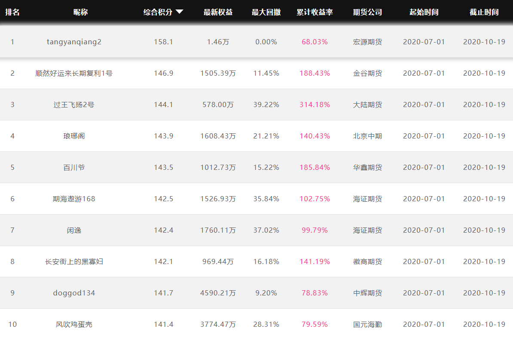
Task: Click return rate 99.79%
Action: coord(315,230)
